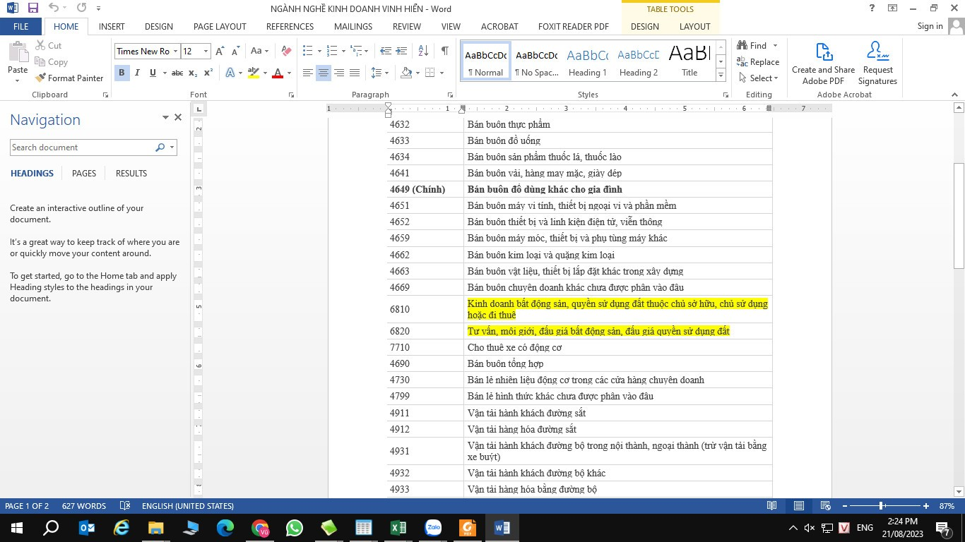
Task: Click the Clear All Formatting icon
Action: tap(286, 51)
